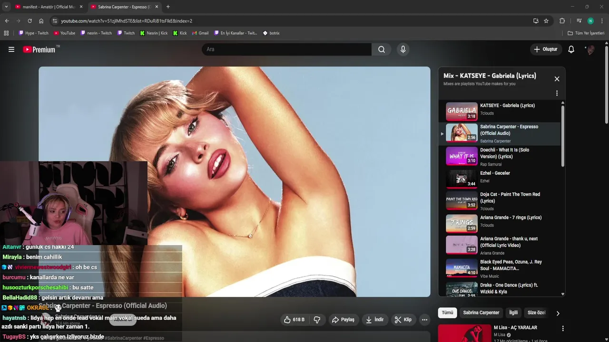This screenshot has width=609, height=342.
Task: Open the account avatar menu
Action: point(590,49)
